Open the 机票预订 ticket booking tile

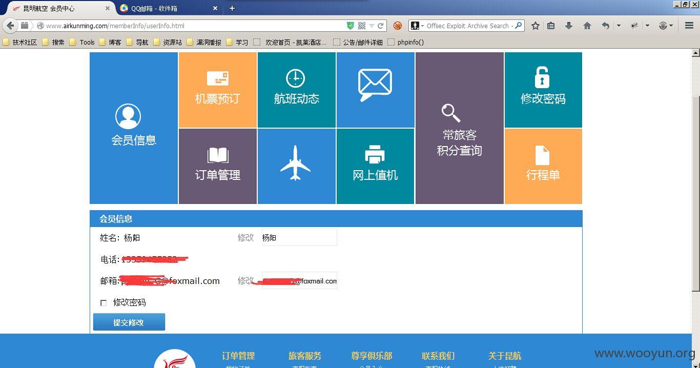[x=217, y=90]
